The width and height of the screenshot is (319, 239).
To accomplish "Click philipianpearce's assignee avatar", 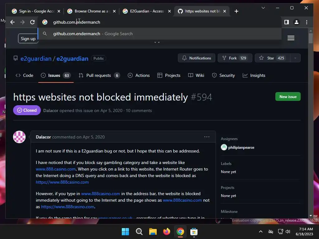I will [224, 147].
